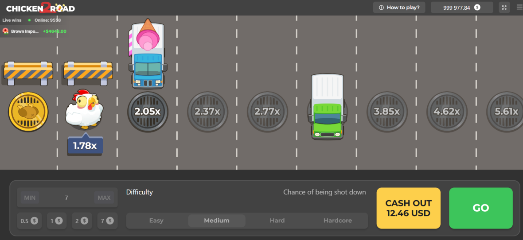Select Easy difficulty
Viewport: 523px width, 240px height.
coord(156,221)
